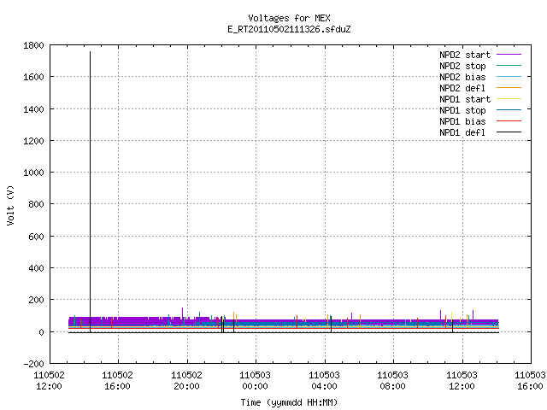Click the 800 y-axis tick label
The width and height of the screenshot is (547, 410).
click(36, 204)
